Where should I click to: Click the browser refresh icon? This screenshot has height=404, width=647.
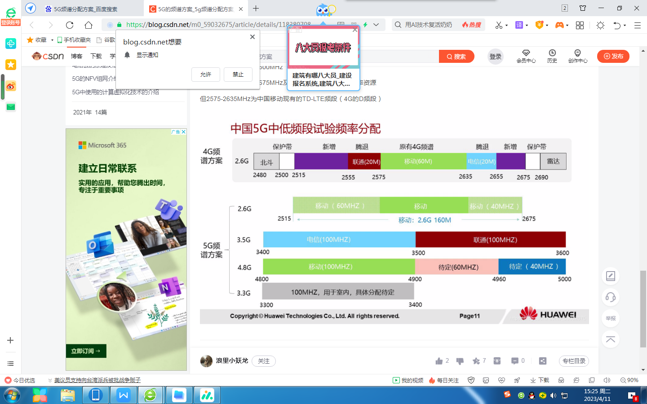[x=70, y=25]
